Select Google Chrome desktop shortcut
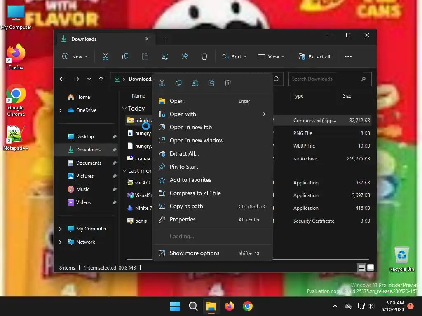422x316 pixels. coord(16,100)
